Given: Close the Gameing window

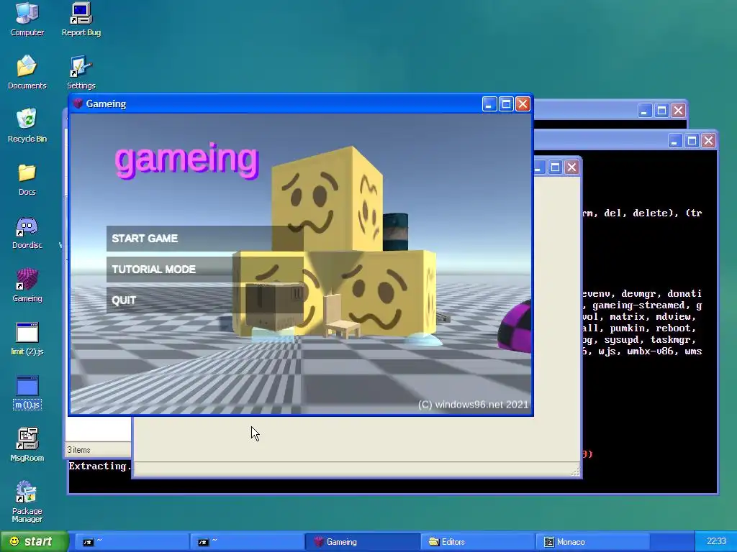Looking at the screenshot, I should point(523,103).
